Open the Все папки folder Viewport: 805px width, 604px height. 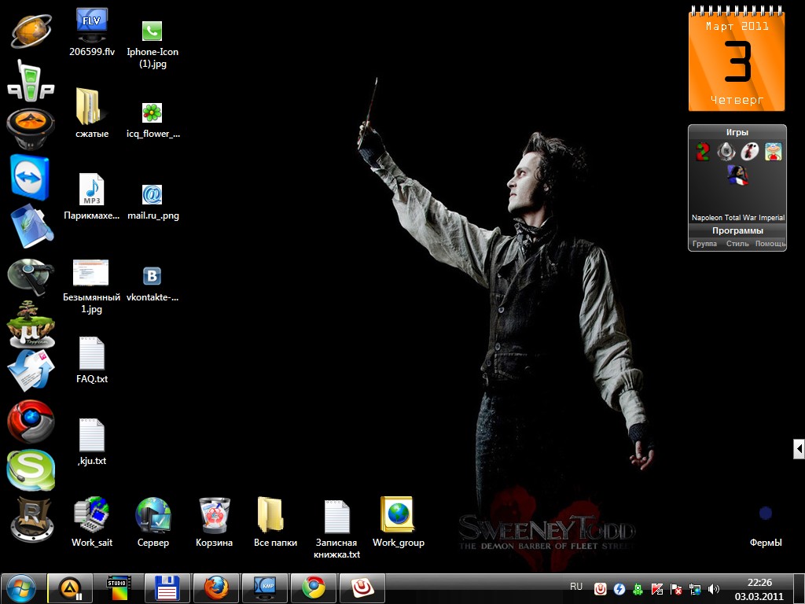coord(270,517)
